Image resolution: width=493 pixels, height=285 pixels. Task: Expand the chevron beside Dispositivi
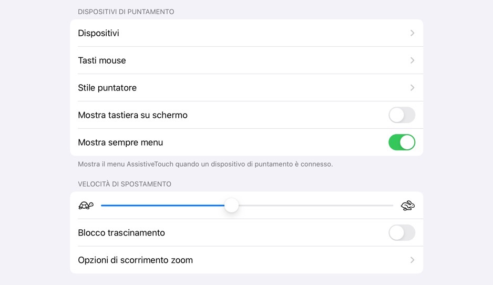412,33
